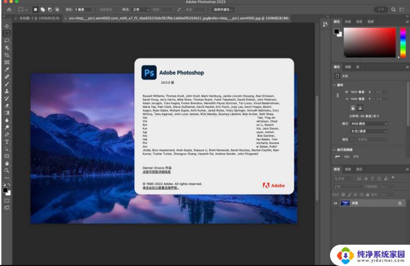
Task: Pick a color in the red color field
Action: (x=369, y=42)
